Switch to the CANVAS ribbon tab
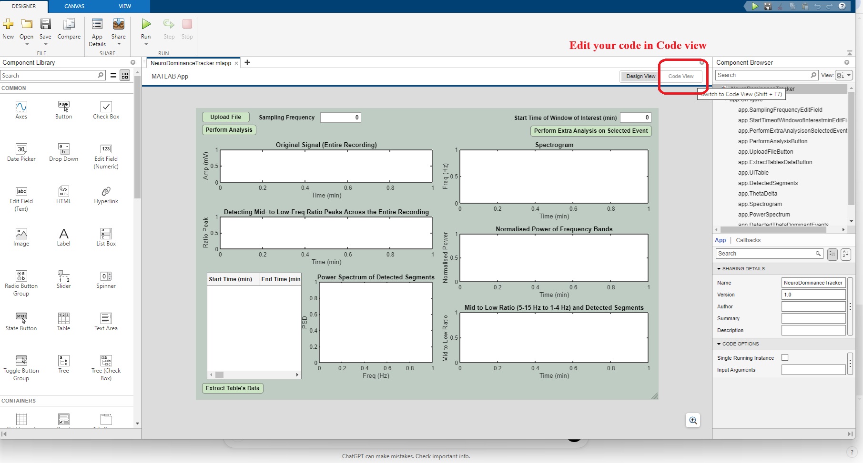This screenshot has width=863, height=463. pyautogui.click(x=74, y=6)
